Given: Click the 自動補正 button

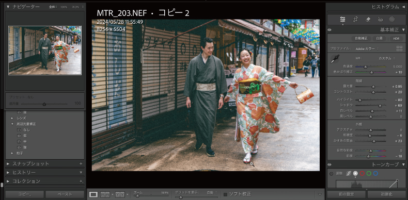Looking at the screenshot, I should pyautogui.click(x=361, y=39).
